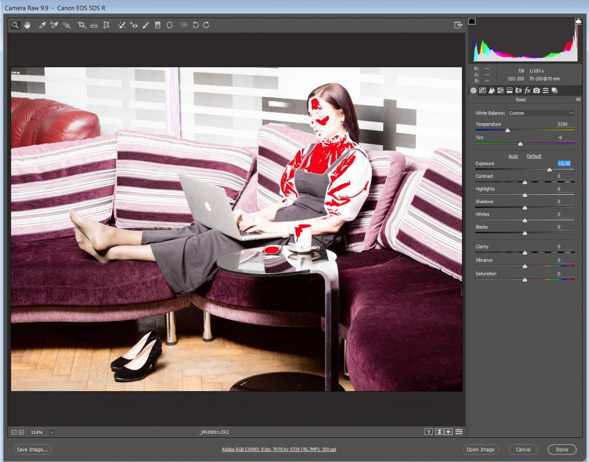
Task: Open the Effects (fx) tab
Action: (x=527, y=90)
